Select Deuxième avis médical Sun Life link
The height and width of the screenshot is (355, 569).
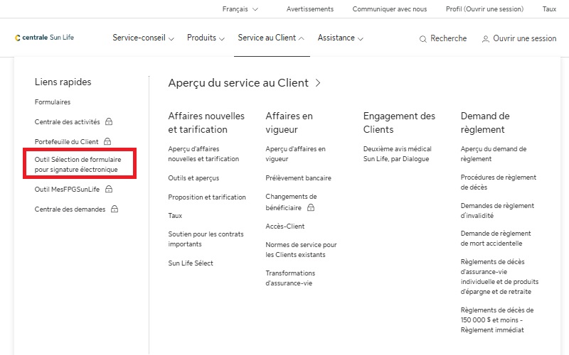click(x=397, y=154)
